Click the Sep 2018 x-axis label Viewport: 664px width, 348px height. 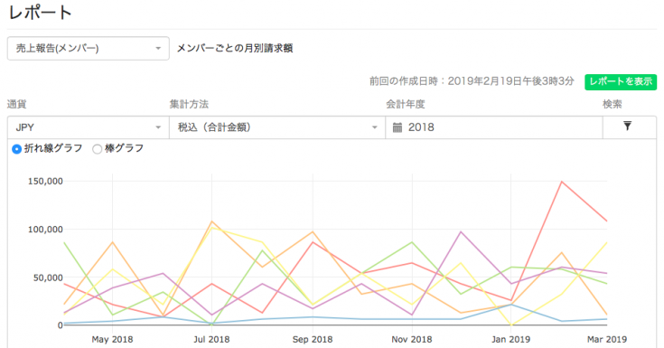[313, 340]
